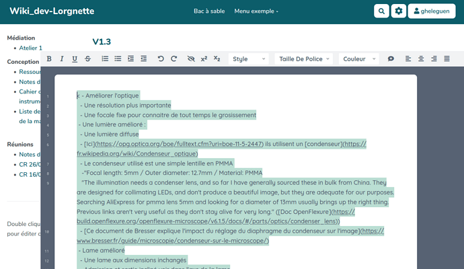Open the Couleur dropdown

(x=358, y=59)
